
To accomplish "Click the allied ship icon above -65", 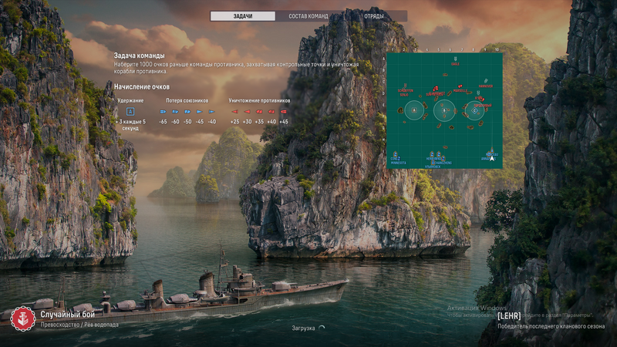I will (x=163, y=112).
